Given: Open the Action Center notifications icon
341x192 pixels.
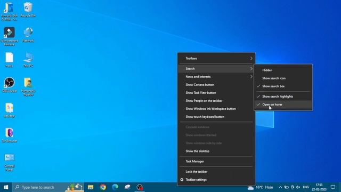Looking at the screenshot, I should click(x=333, y=187).
